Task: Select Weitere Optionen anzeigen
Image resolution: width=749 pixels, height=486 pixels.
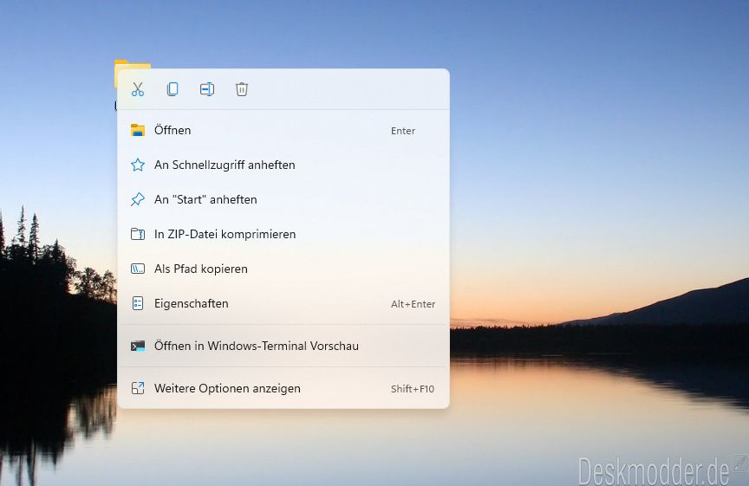Action: pyautogui.click(x=283, y=388)
